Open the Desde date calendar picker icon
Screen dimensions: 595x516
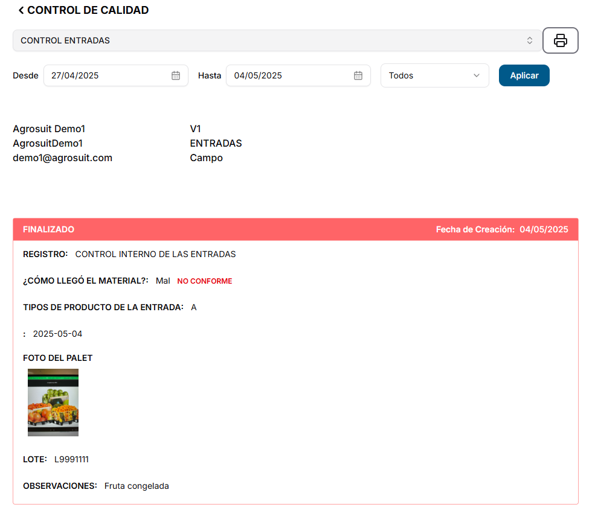coord(176,75)
